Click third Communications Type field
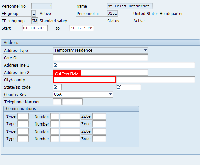 [x=23, y=131]
